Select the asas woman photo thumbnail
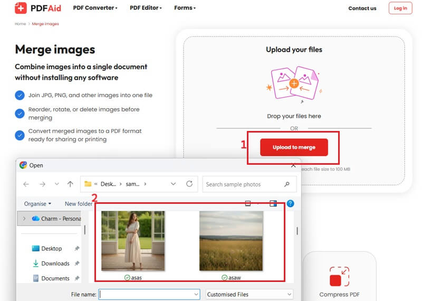Screen dimensions: 422x301 pyautogui.click(x=133, y=241)
